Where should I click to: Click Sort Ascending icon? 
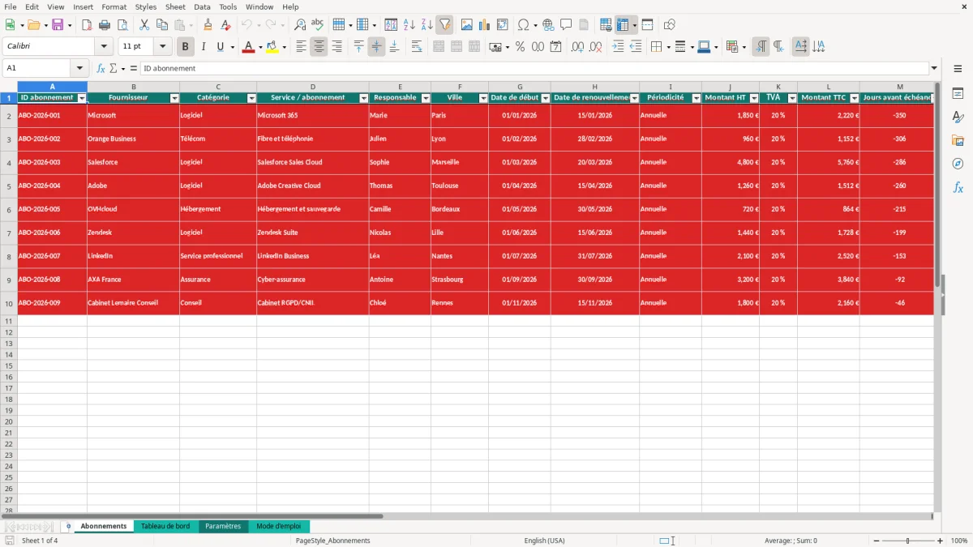[x=409, y=25]
